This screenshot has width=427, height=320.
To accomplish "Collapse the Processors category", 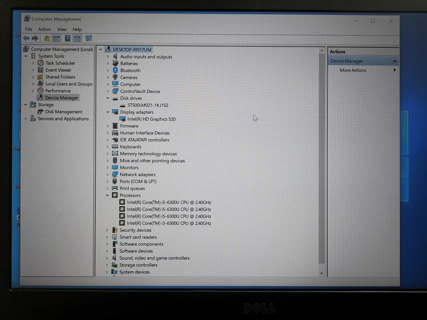I will 107,195.
